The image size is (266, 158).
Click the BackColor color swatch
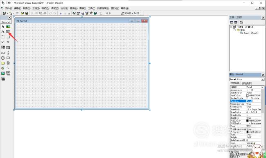tap(248, 95)
